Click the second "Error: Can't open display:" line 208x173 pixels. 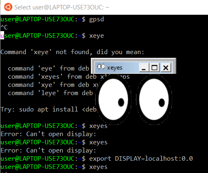[x=48, y=150]
